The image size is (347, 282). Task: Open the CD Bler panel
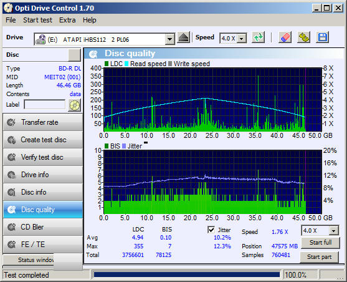click(43, 227)
